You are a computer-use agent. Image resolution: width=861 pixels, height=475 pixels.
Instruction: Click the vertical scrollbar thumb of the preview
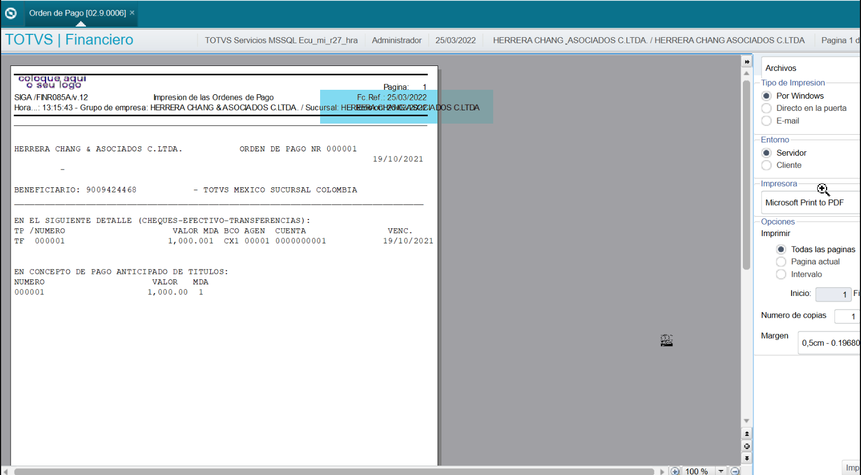coord(747,175)
